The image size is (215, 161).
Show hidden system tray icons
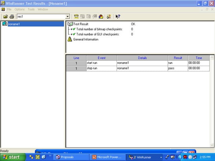[x=180, y=157]
